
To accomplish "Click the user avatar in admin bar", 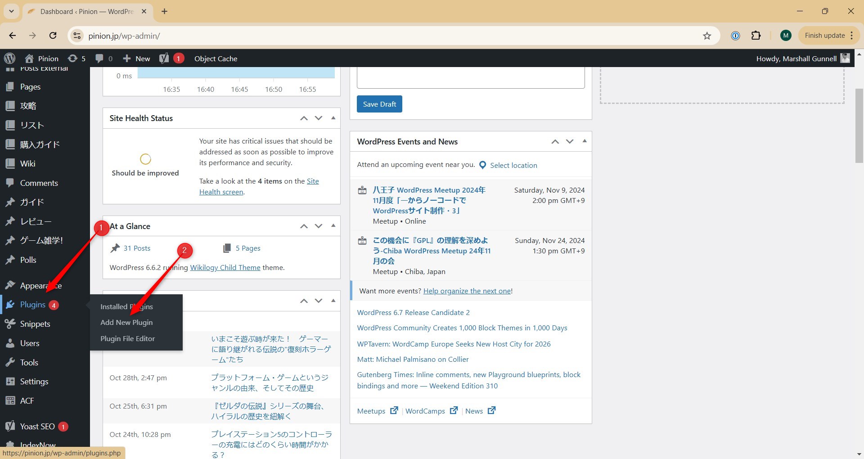I will coord(845,58).
